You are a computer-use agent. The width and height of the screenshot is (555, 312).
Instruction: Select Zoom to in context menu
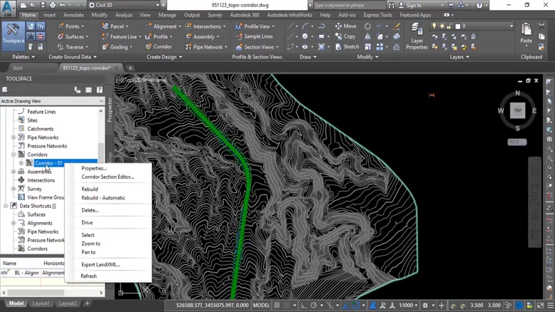point(91,244)
